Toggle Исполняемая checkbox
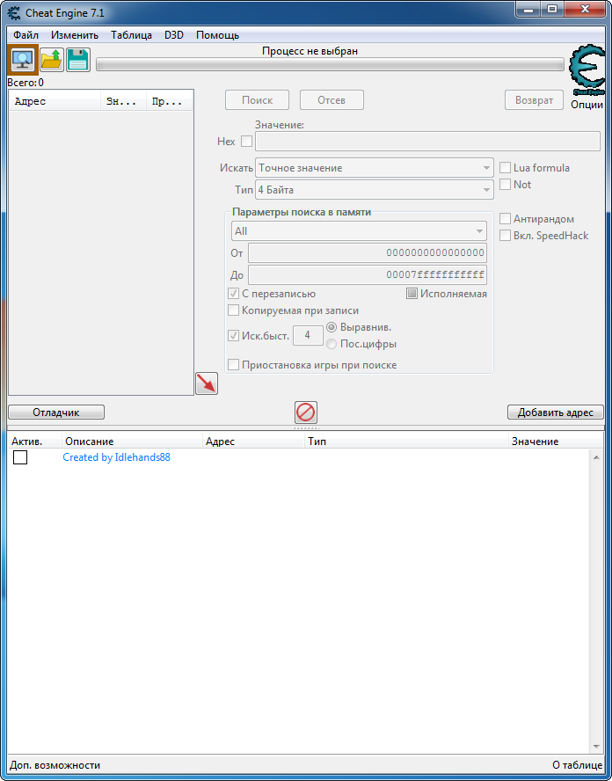This screenshot has width=612, height=781. [412, 294]
